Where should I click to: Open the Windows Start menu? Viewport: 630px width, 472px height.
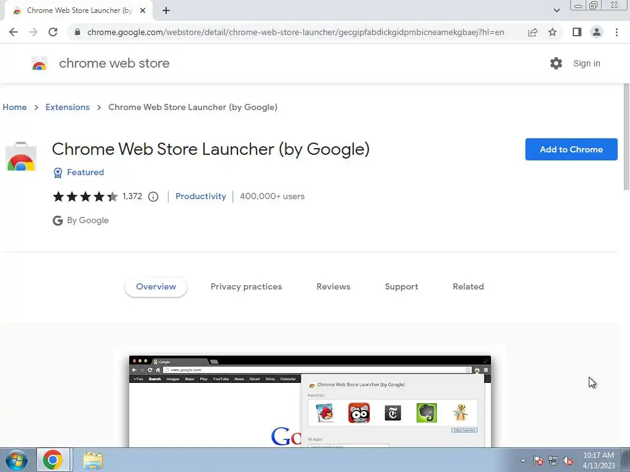(16, 460)
